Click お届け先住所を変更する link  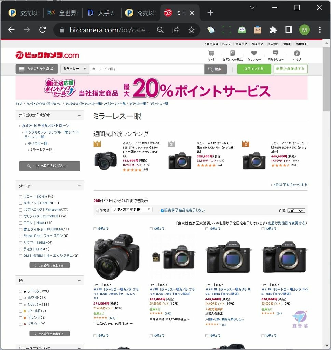287,223
